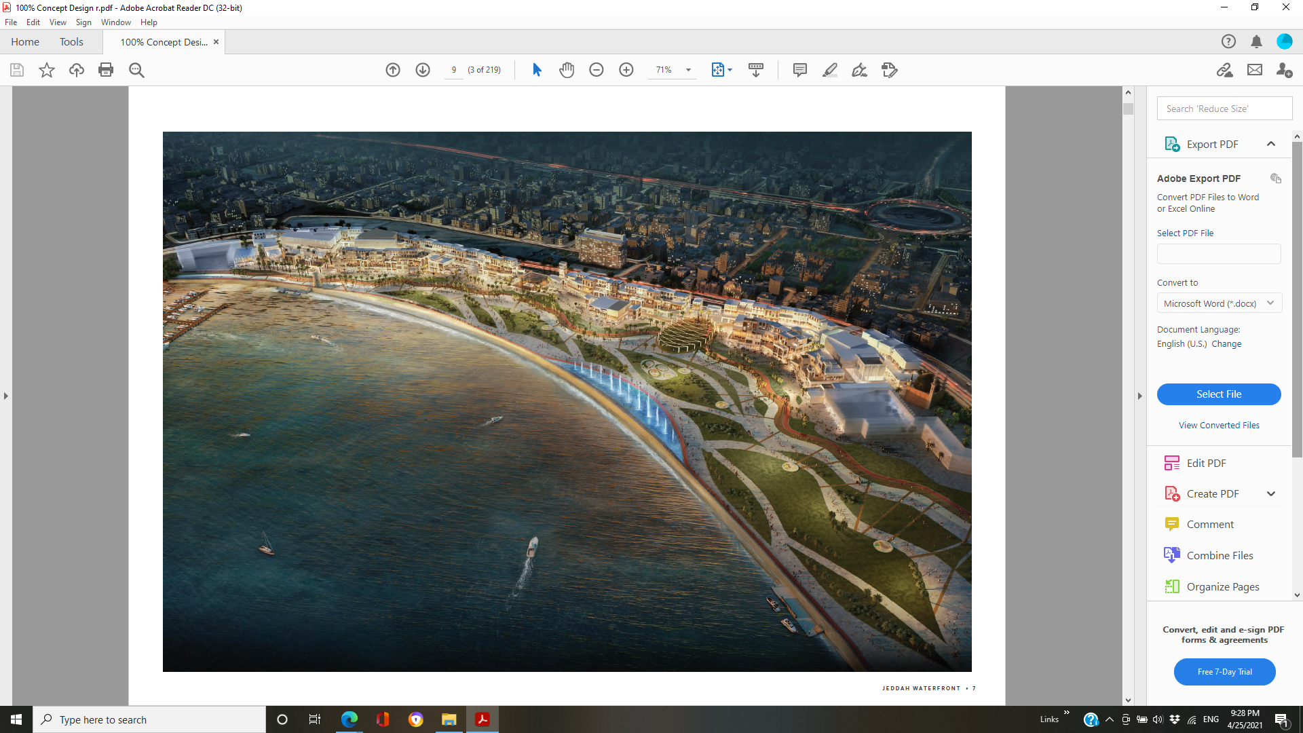Click the fit page tool icon
This screenshot has width=1303, height=733.
point(717,70)
